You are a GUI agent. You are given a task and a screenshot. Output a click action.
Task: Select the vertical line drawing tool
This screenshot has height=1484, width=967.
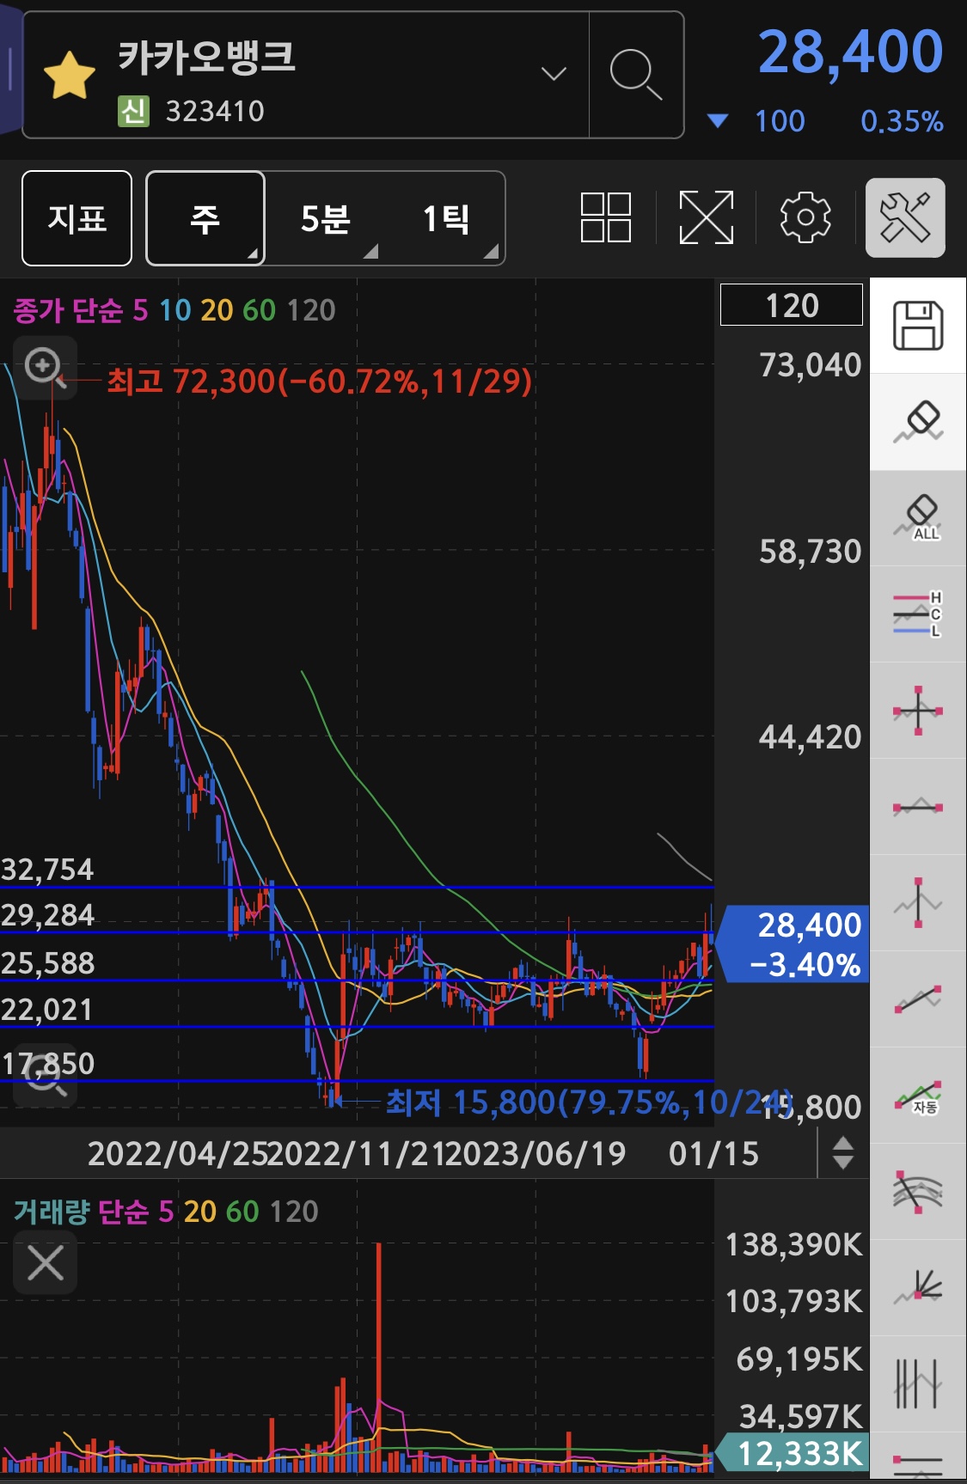(x=918, y=903)
